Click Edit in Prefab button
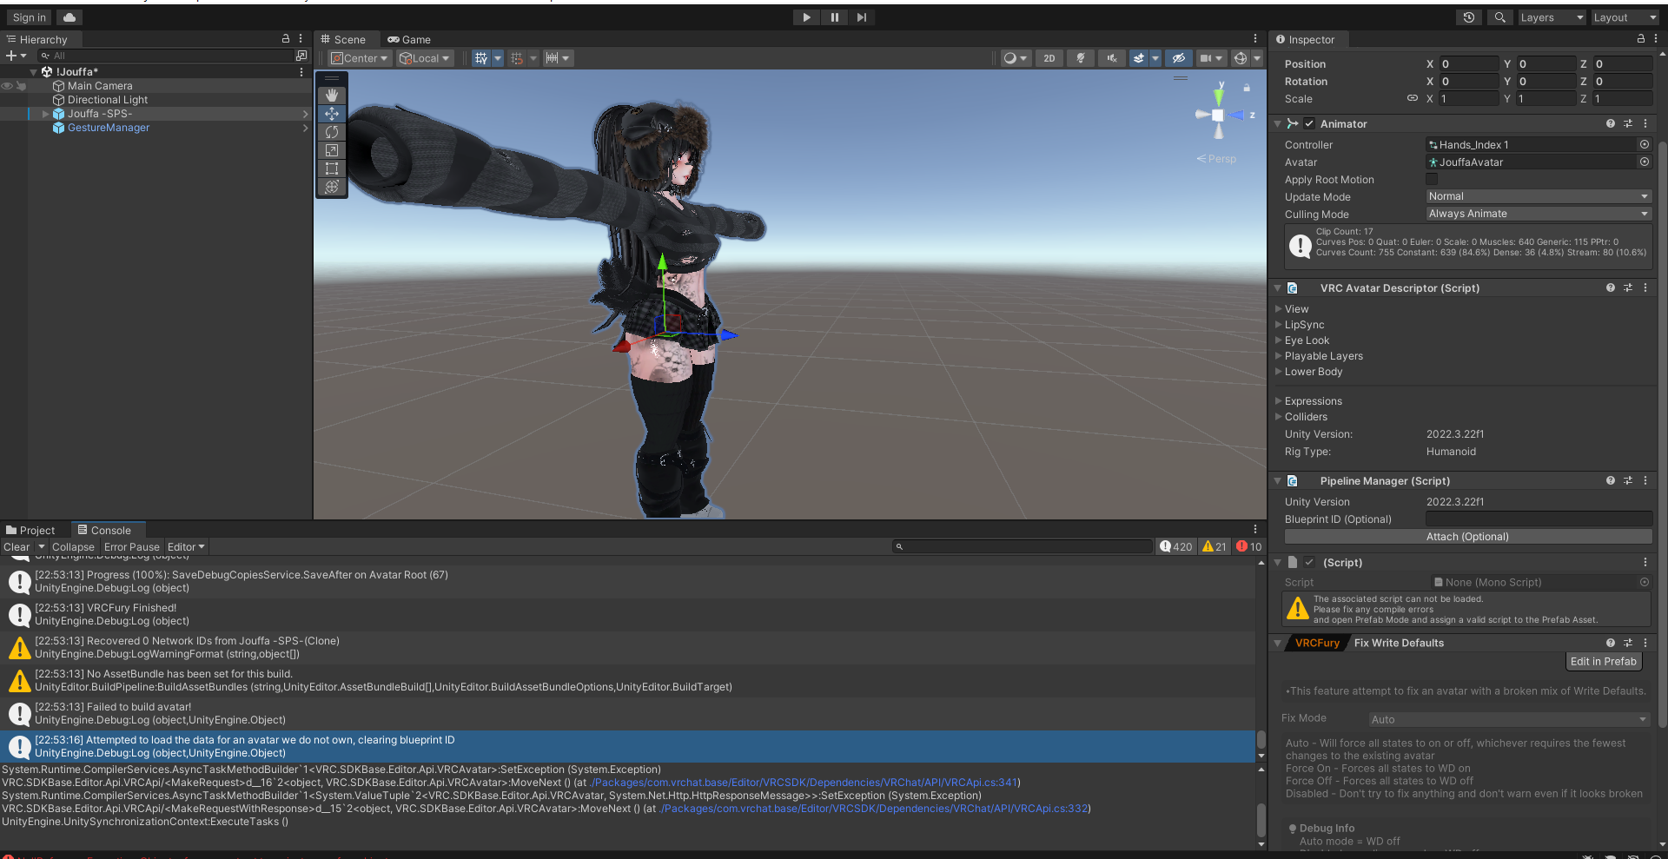The image size is (1668, 859). coord(1603,662)
